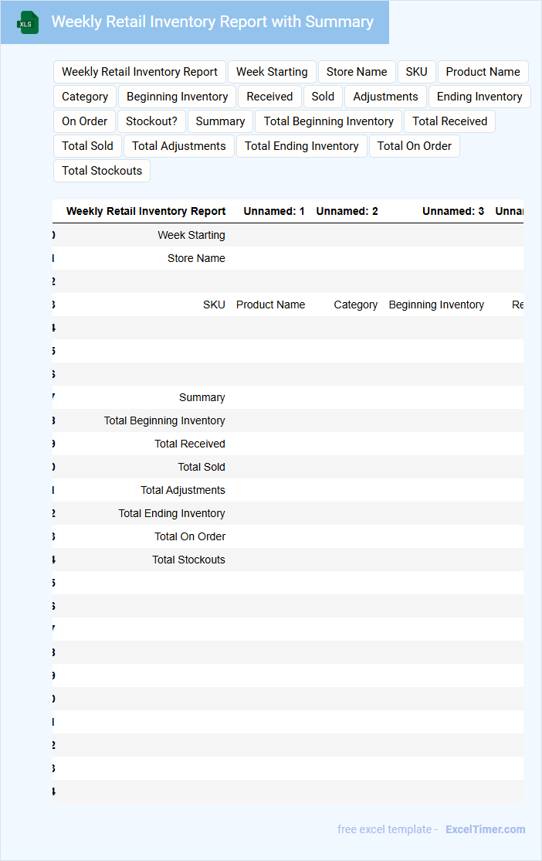Click the 'Total Sold' tag
This screenshot has width=542, height=861.
pyautogui.click(x=87, y=146)
